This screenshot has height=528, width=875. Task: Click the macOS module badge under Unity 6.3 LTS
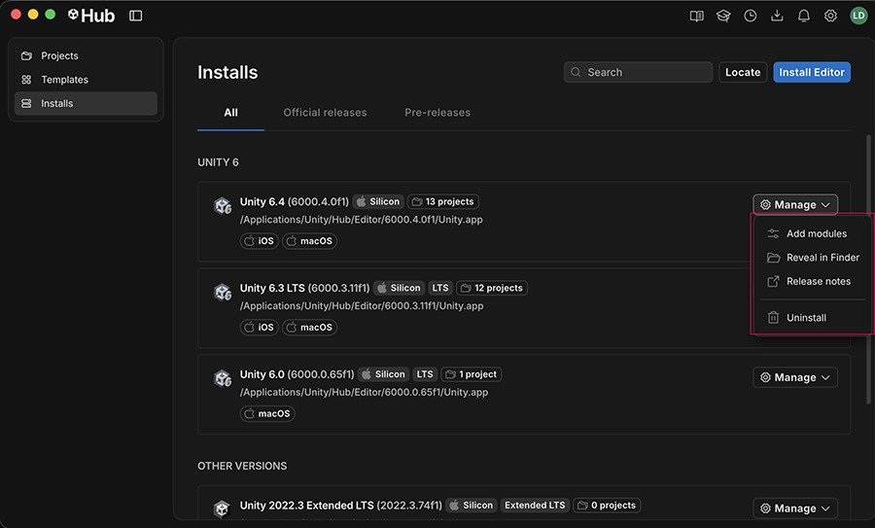point(310,327)
